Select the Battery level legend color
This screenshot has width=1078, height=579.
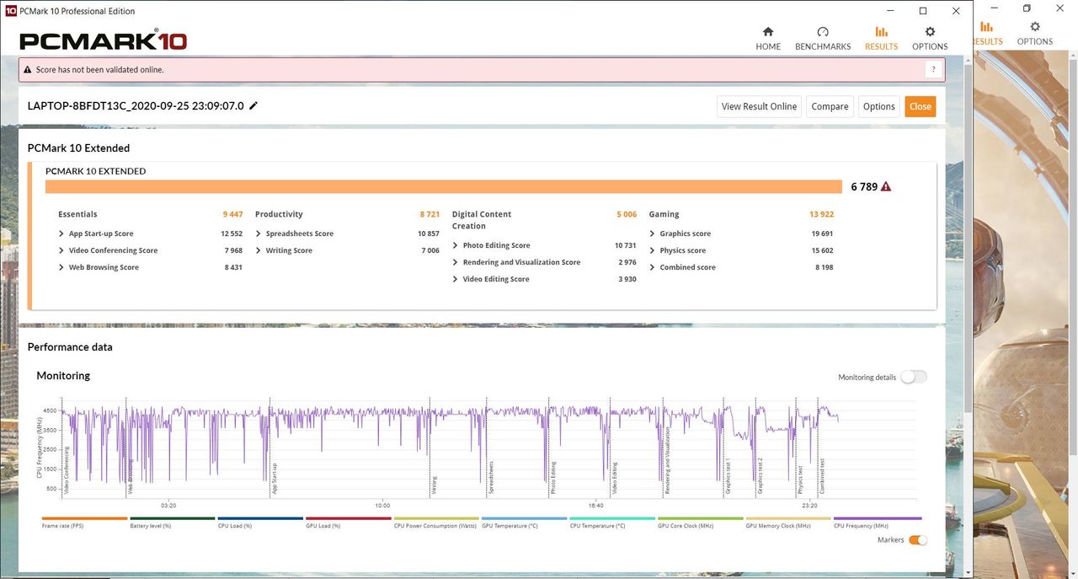[x=173, y=518]
